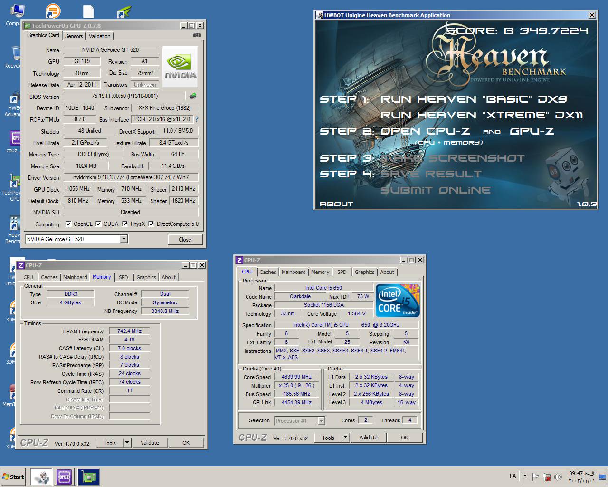Open Tools dropdown arrow in right CPU-Z

tap(345, 438)
